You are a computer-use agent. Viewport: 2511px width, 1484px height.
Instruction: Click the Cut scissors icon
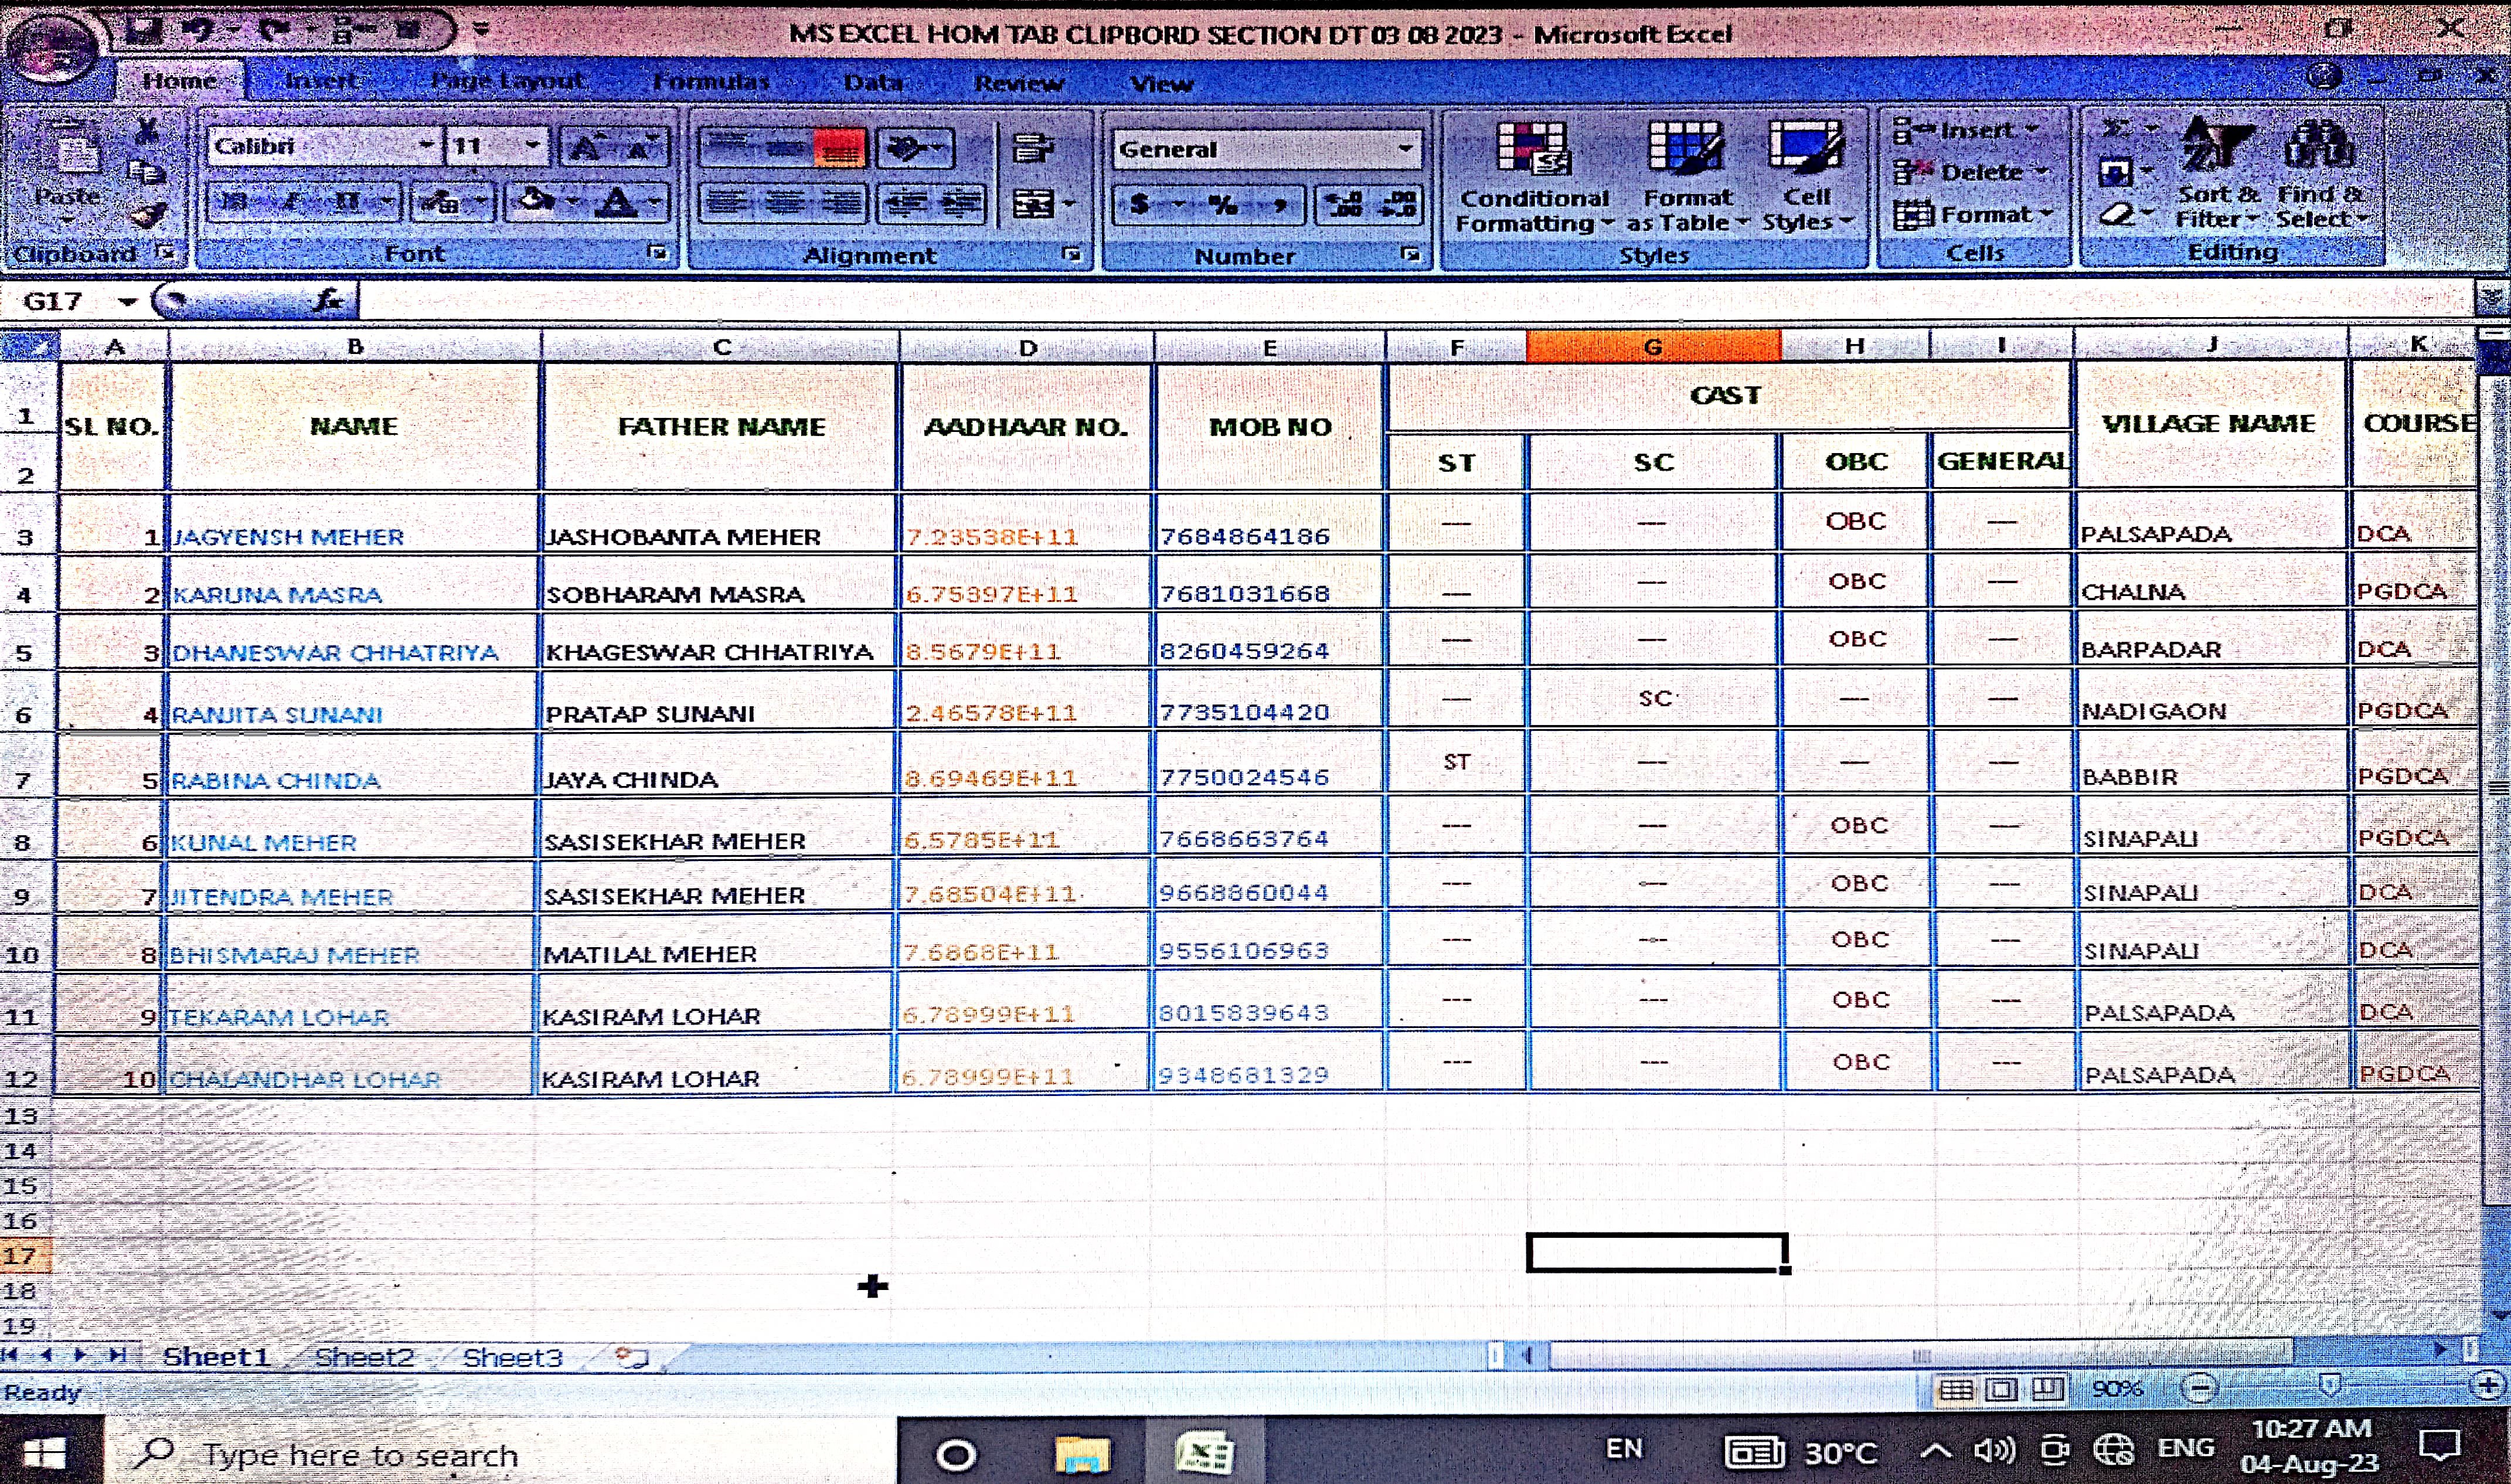coord(147,130)
